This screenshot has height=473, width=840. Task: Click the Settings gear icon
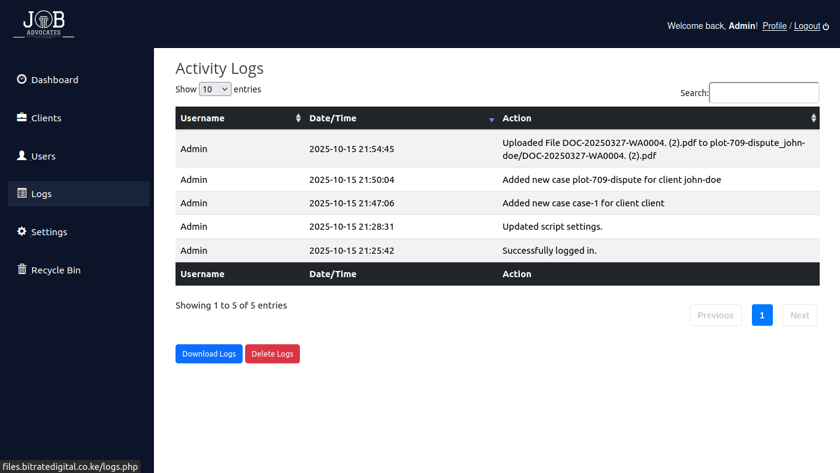coord(22,231)
